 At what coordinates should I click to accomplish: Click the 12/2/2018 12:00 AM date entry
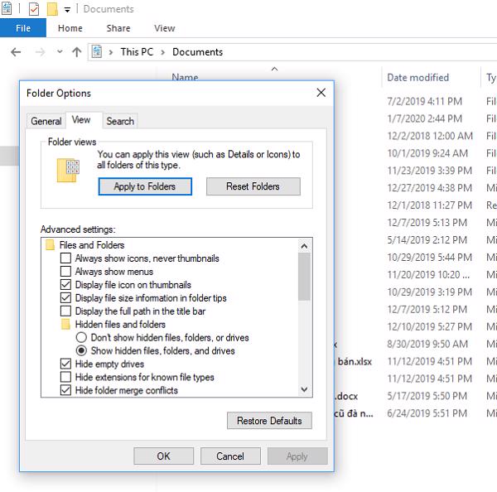click(430, 136)
